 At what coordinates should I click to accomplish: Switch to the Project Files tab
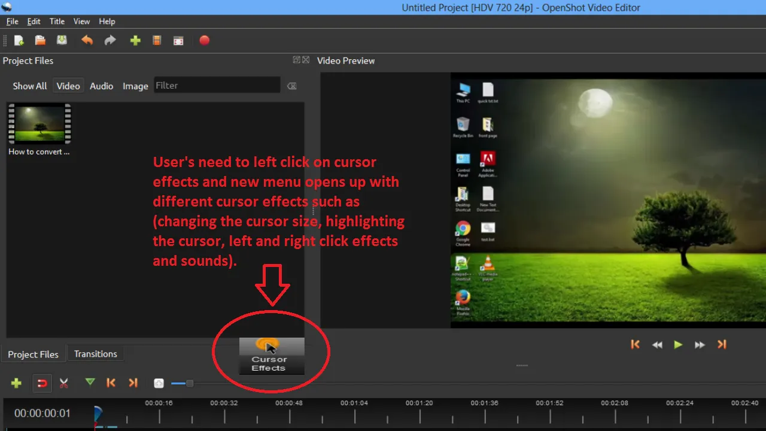click(x=34, y=354)
